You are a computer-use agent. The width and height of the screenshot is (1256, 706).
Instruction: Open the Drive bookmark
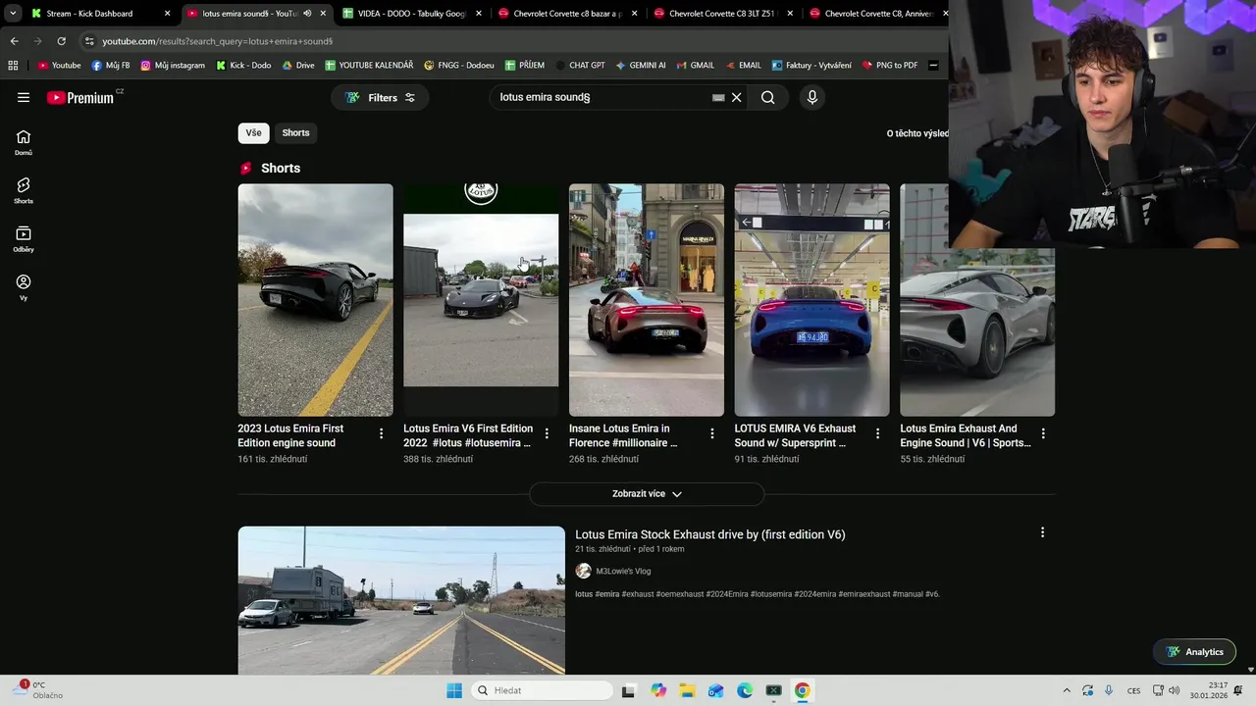[298, 66]
